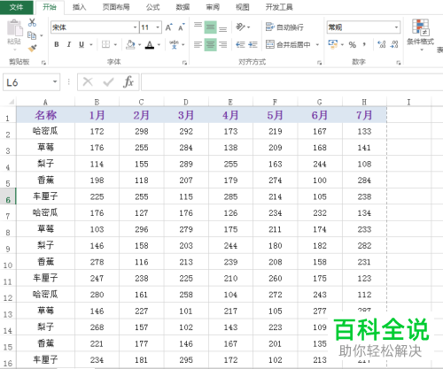The width and height of the screenshot is (443, 369).
Task: Select the Format Painter brush
Action: pyautogui.click(x=32, y=48)
